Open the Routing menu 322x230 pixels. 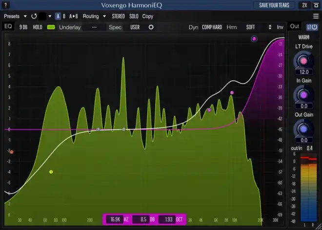(x=91, y=16)
